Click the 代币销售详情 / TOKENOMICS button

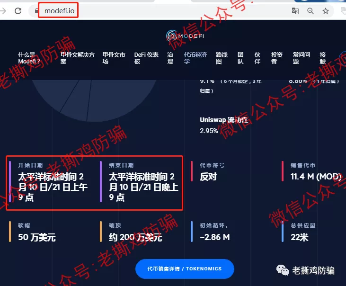[185, 269]
